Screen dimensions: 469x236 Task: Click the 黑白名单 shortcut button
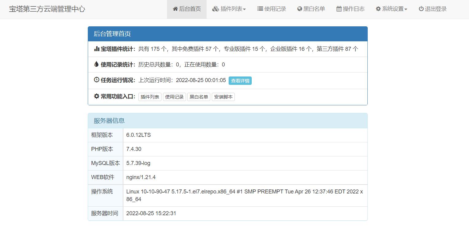click(199, 97)
